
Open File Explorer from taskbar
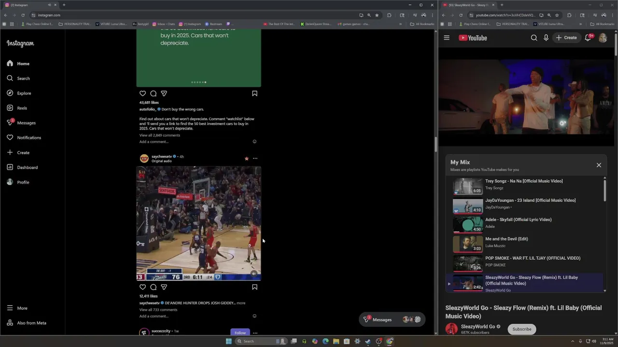(x=336, y=341)
